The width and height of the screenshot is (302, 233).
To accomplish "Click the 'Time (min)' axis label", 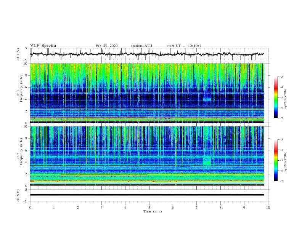I will [x=153, y=211].
